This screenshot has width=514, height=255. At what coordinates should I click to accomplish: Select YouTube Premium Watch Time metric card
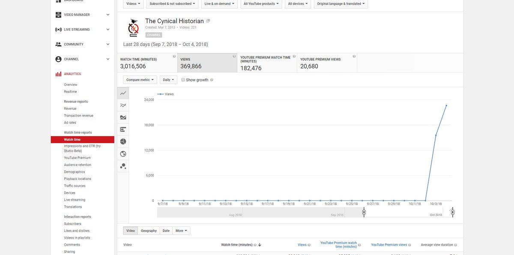coord(267,63)
